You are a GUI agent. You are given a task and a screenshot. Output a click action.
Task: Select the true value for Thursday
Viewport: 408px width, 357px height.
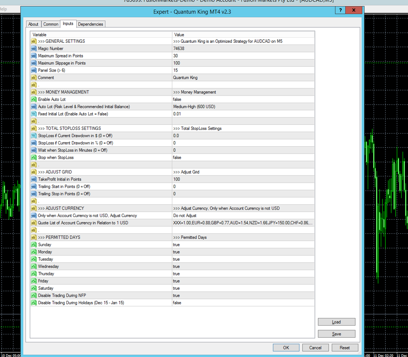(176, 274)
